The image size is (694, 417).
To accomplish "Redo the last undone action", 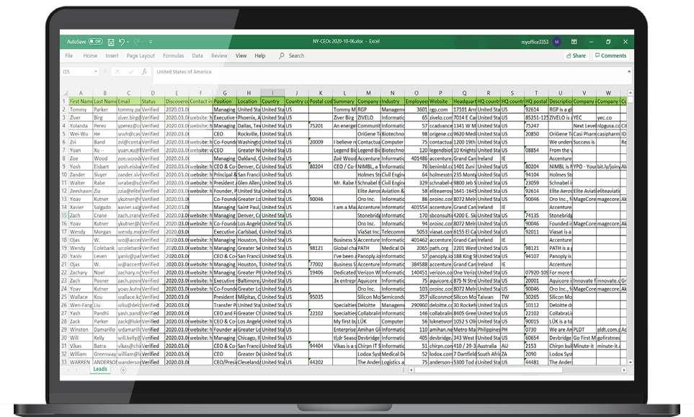I will click(137, 42).
